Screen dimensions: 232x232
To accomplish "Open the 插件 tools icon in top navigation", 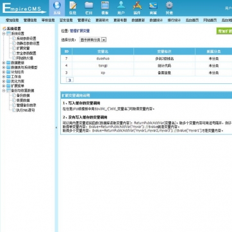I will tap(137, 6).
